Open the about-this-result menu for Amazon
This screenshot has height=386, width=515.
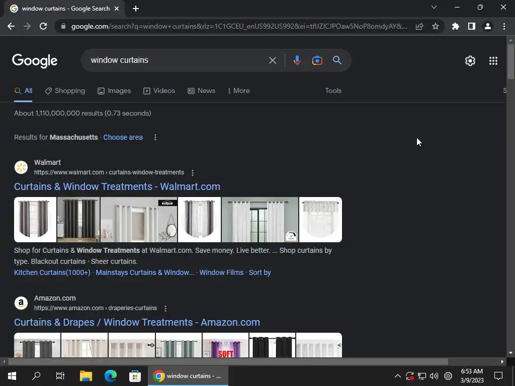[165, 309]
